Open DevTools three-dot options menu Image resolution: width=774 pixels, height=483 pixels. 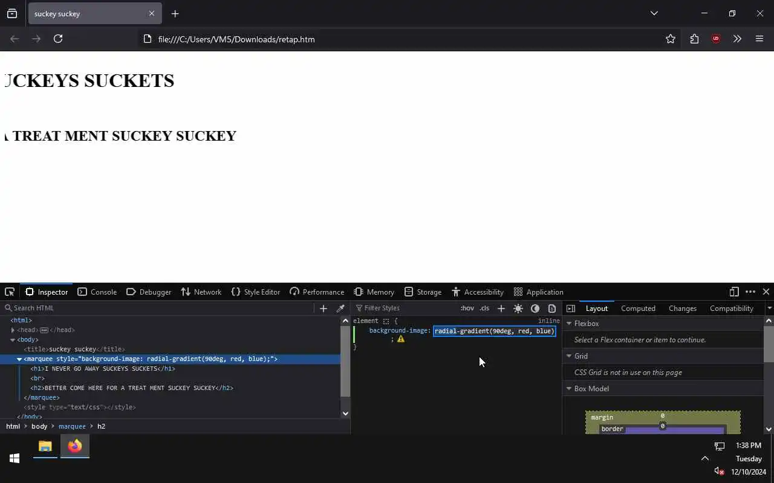(750, 292)
